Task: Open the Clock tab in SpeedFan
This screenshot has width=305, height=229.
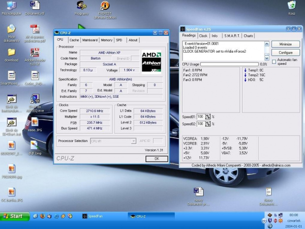Action: tap(203, 36)
